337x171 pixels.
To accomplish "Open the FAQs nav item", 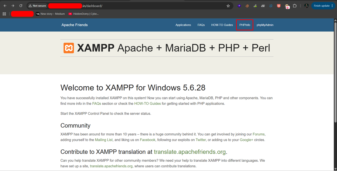I will pos(201,25).
